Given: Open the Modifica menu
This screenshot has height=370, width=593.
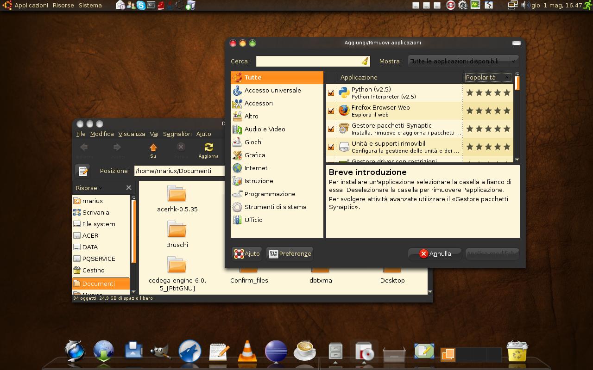Looking at the screenshot, I should pos(102,134).
